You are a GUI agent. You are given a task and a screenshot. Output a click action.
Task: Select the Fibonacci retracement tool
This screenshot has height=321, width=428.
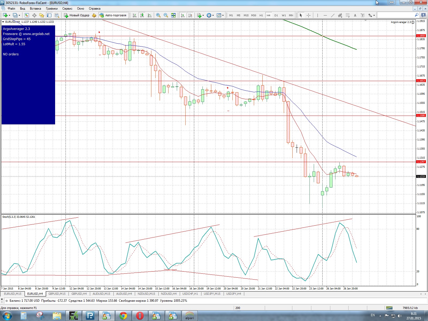click(x=347, y=15)
